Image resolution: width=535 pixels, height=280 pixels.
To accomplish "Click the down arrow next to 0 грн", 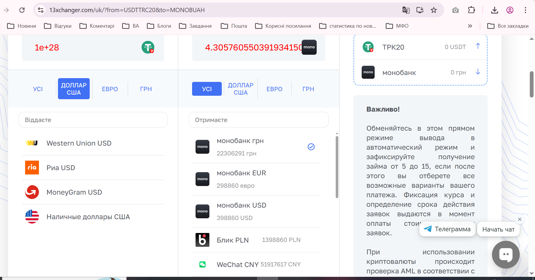I will tap(478, 72).
